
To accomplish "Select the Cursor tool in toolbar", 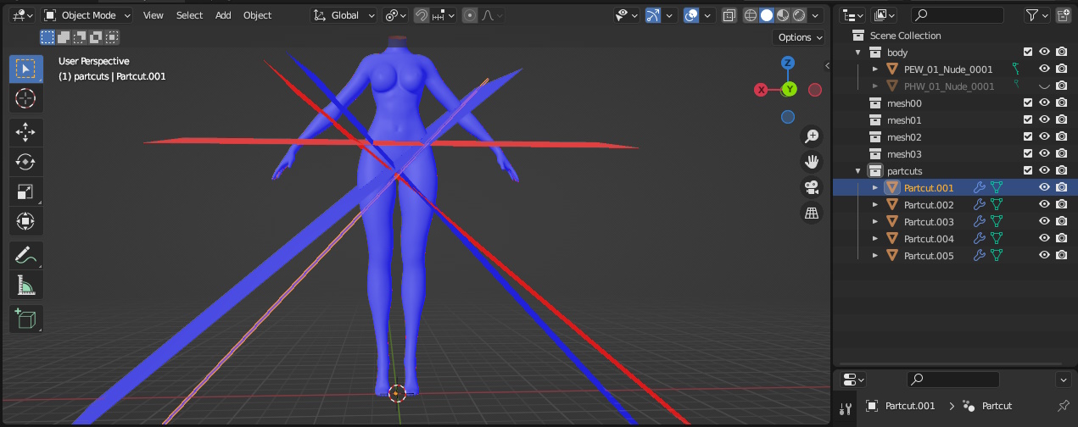I will coord(25,98).
